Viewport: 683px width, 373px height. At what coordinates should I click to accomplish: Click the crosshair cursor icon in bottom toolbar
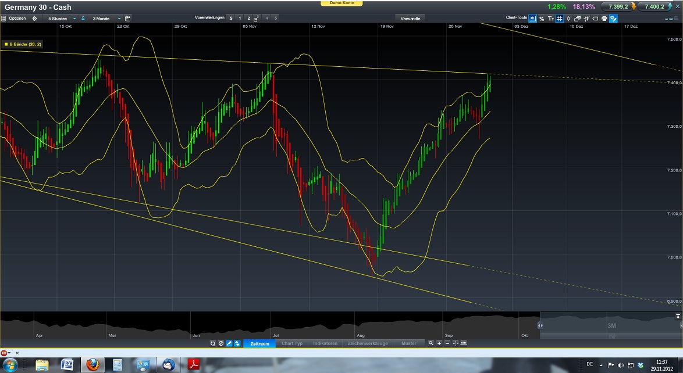pyautogui.click(x=455, y=343)
